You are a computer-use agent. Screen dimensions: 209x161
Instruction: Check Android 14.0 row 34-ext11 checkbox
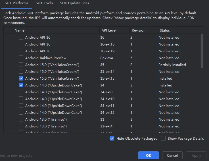click(21, 106)
